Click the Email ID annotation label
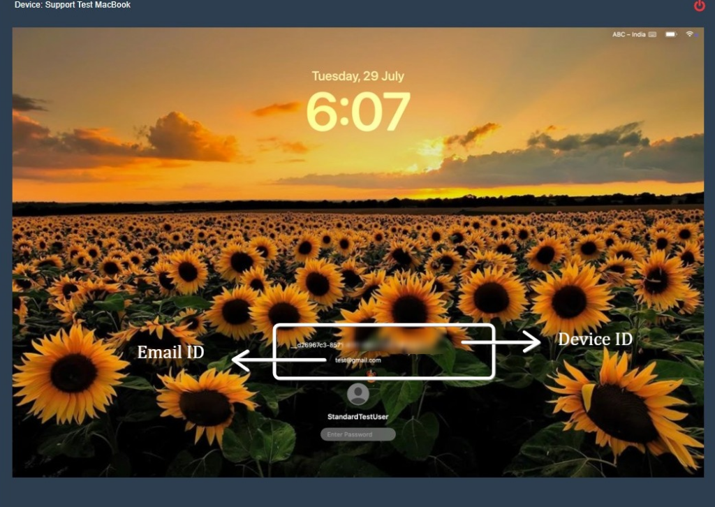 [x=170, y=353]
